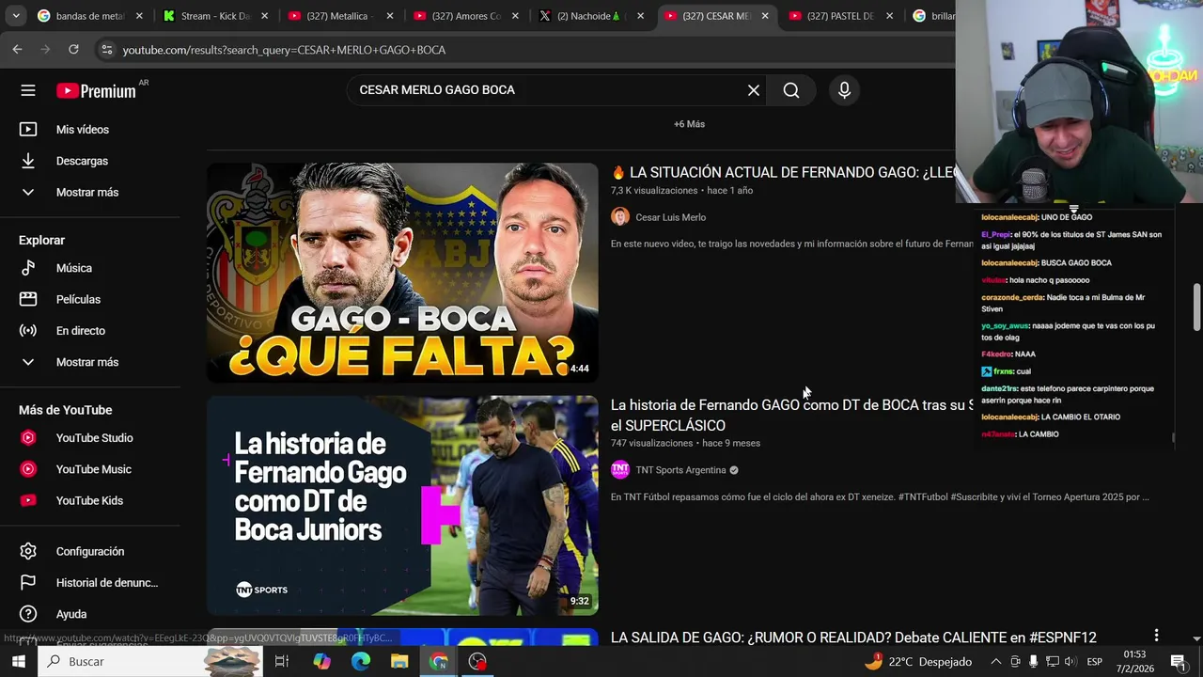This screenshot has width=1203, height=677.
Task: Click the +6 Más link
Action: click(x=689, y=124)
